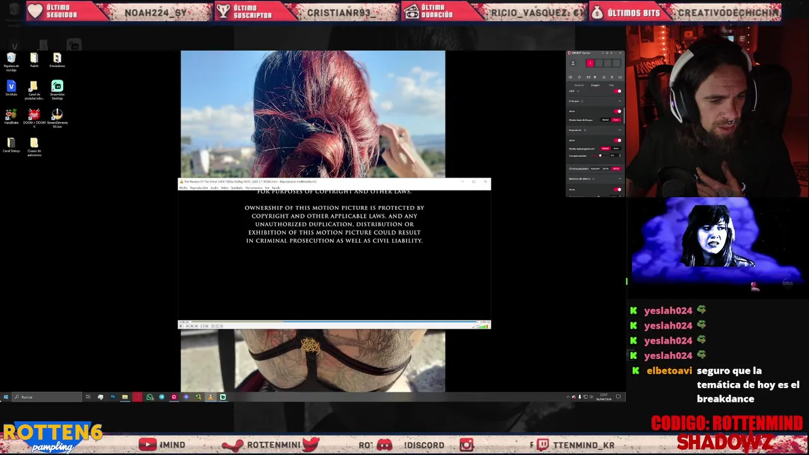Click the VLC cone icon in taskbar
The height and width of the screenshot is (455, 809).
[x=210, y=397]
